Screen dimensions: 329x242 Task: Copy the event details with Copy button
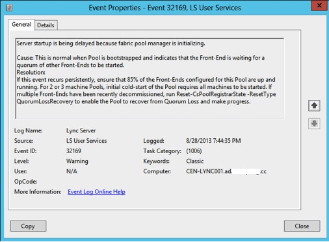pyautogui.click(x=28, y=226)
